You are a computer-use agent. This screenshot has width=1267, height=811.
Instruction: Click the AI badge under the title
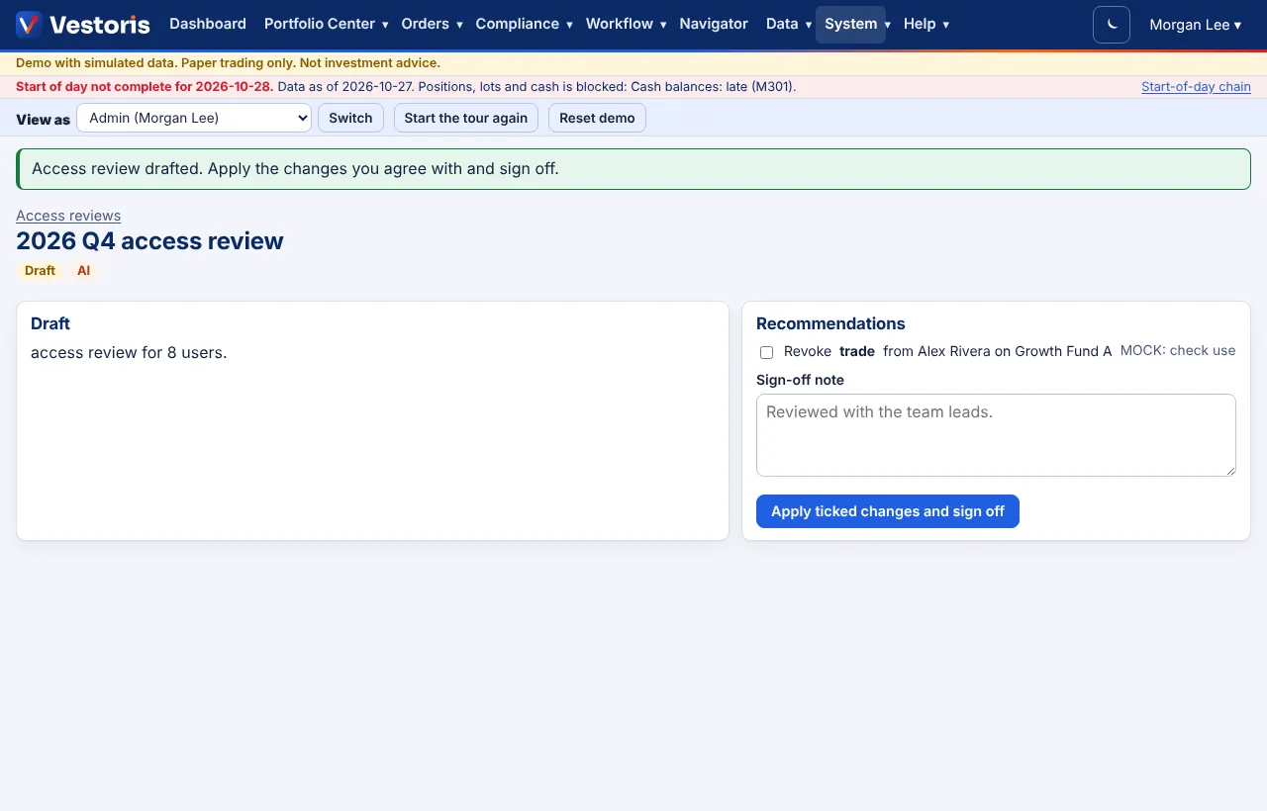(84, 271)
